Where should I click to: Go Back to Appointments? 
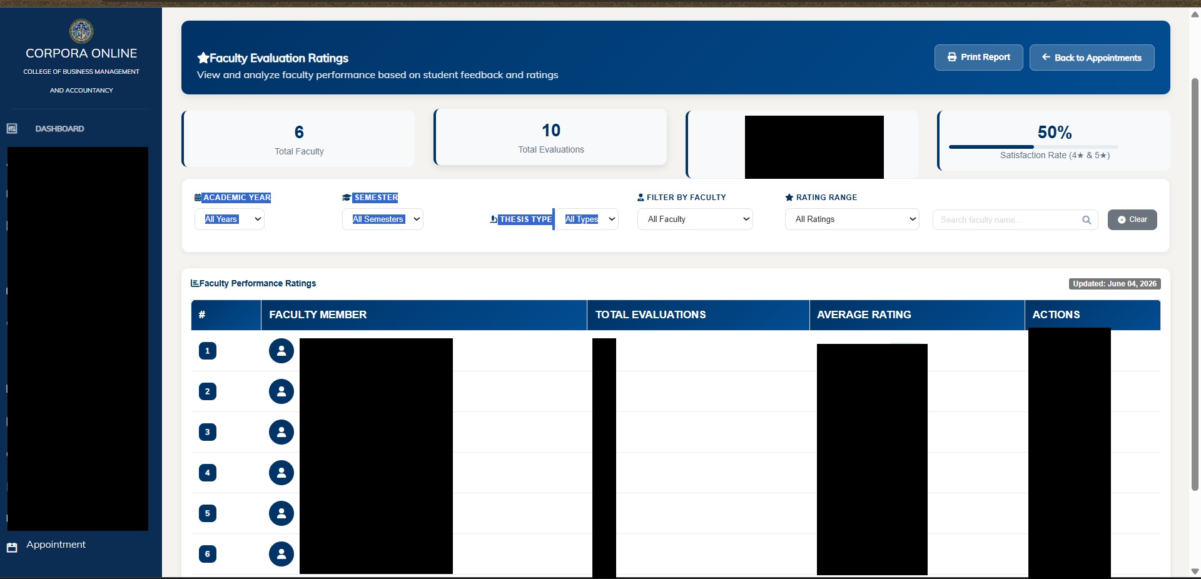click(x=1092, y=58)
